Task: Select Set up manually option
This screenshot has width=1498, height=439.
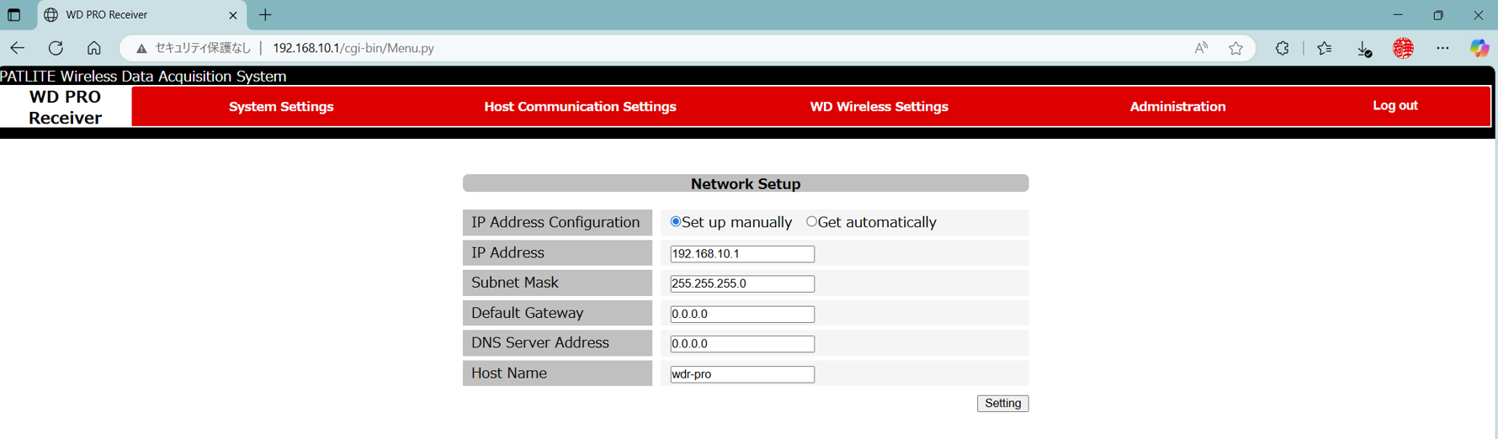Action: click(676, 222)
